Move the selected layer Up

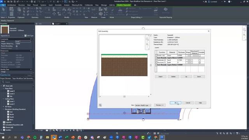186,77
